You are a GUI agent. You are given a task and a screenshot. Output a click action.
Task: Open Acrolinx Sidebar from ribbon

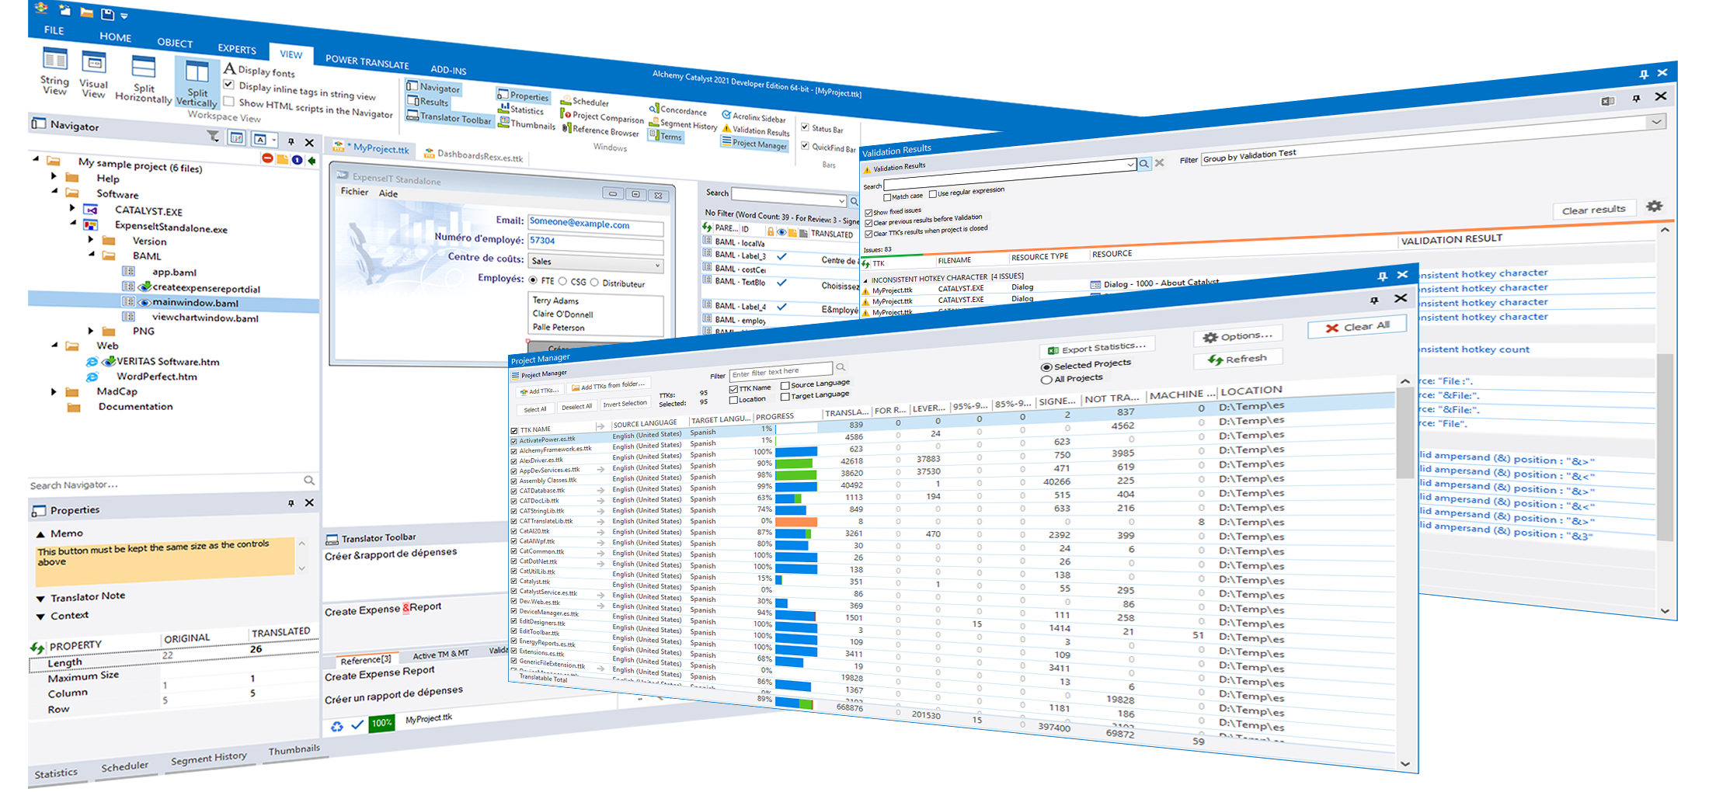click(754, 116)
